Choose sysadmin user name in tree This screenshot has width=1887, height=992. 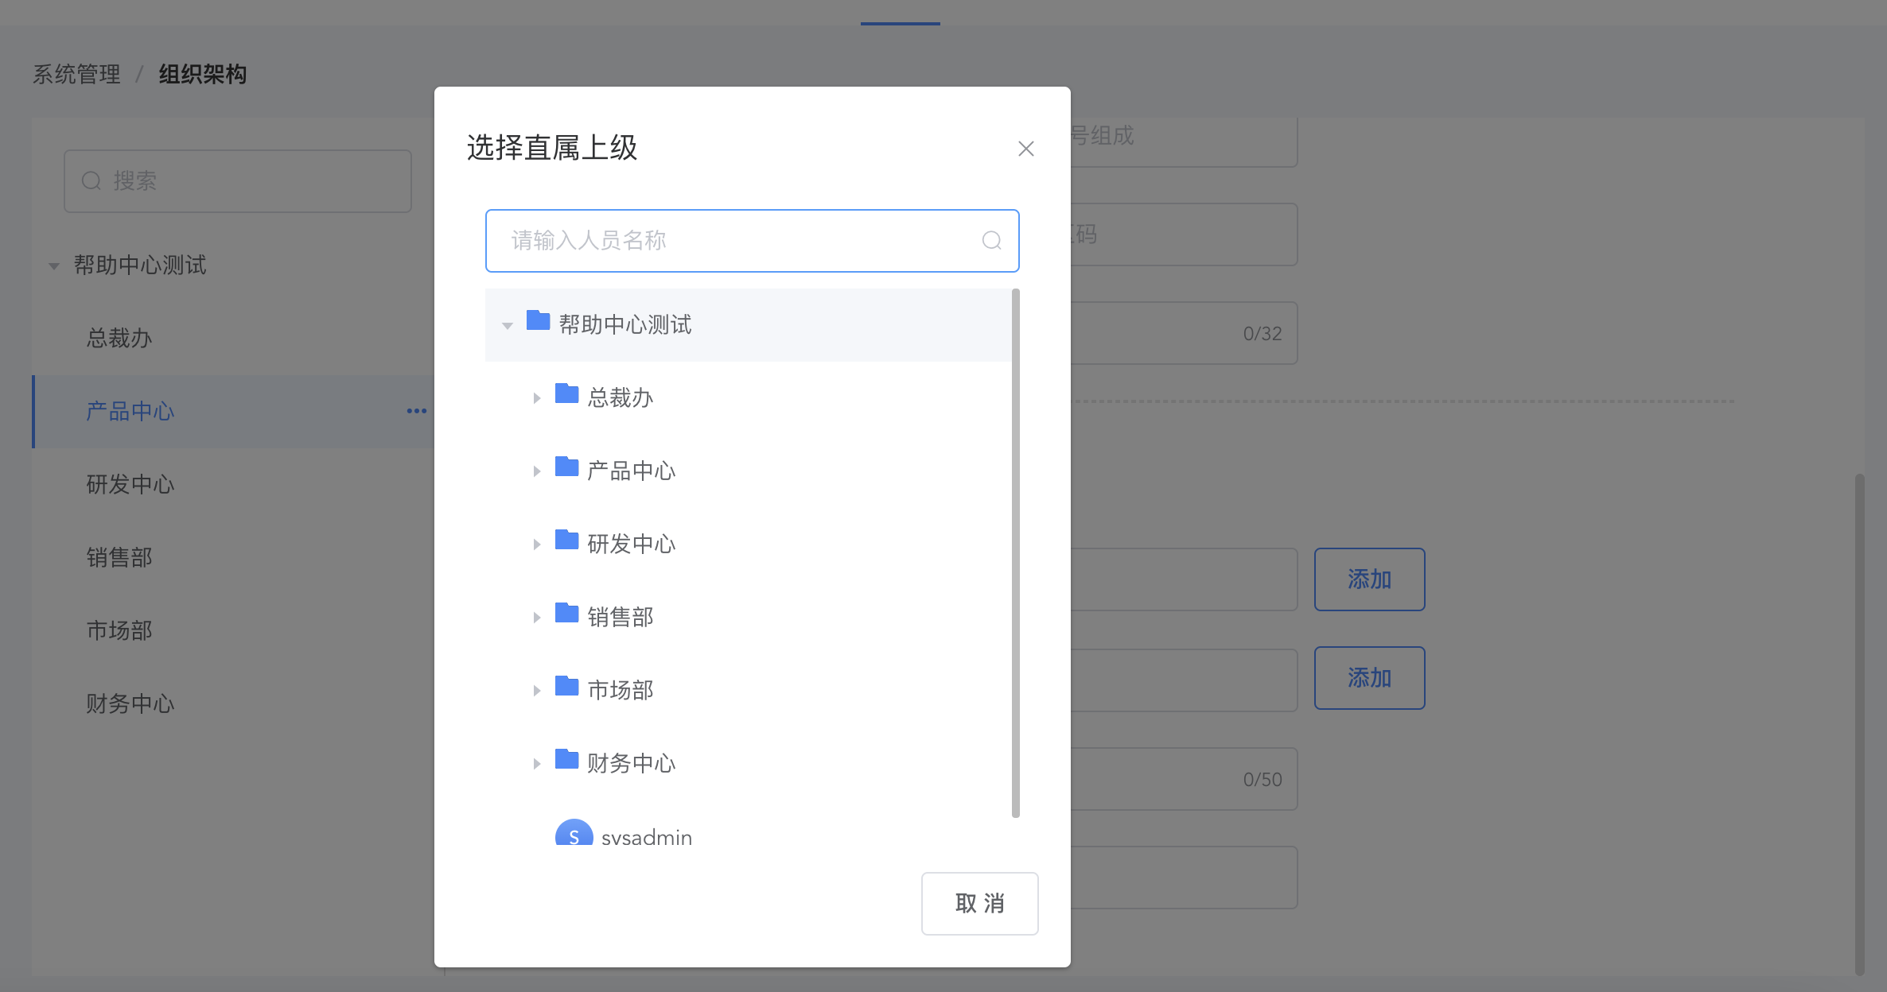click(647, 837)
